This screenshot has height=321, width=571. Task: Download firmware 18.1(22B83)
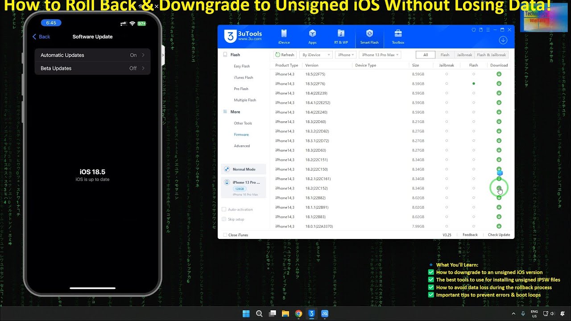tap(499, 217)
